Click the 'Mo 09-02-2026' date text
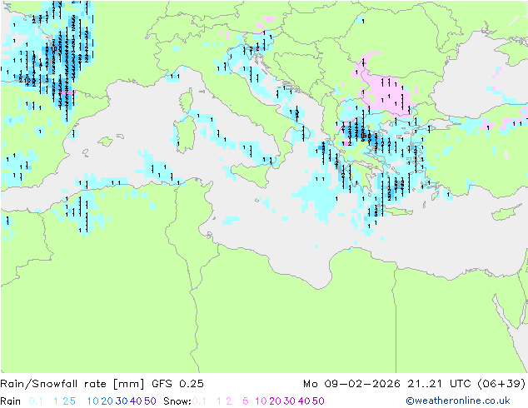Image resolution: width=528 pixels, height=408 pixels. [x=351, y=384]
